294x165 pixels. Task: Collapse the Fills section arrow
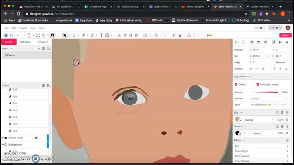click(241, 113)
